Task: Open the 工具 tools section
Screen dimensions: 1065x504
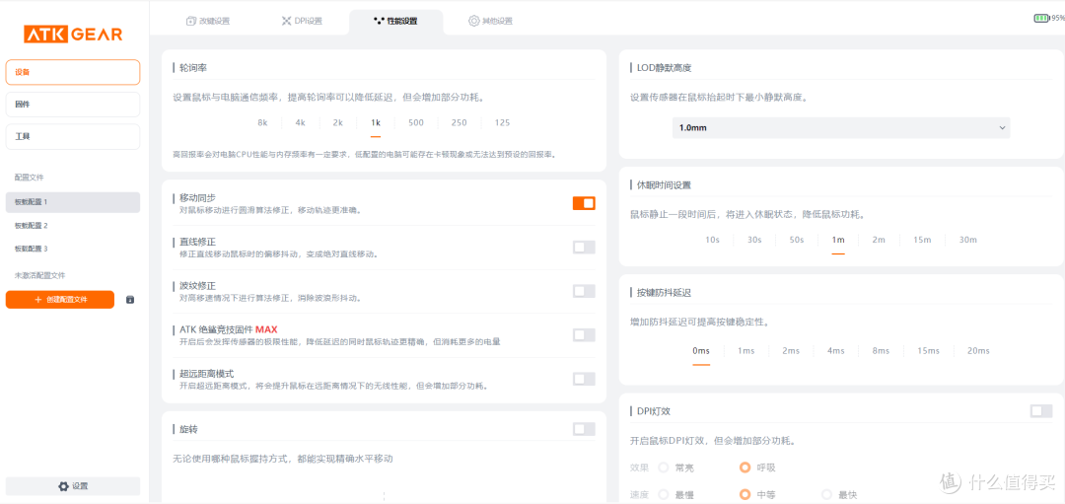Action: coord(73,136)
